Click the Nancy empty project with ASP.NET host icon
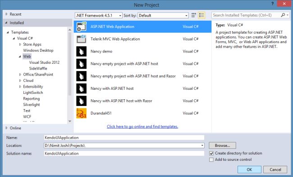This screenshot has height=177, width=293. point(81,64)
